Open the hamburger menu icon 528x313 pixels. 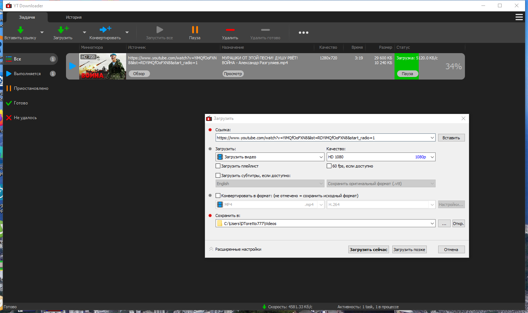(519, 17)
